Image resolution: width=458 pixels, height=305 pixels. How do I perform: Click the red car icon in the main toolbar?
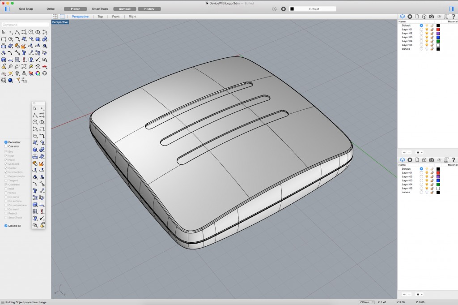pos(44,66)
